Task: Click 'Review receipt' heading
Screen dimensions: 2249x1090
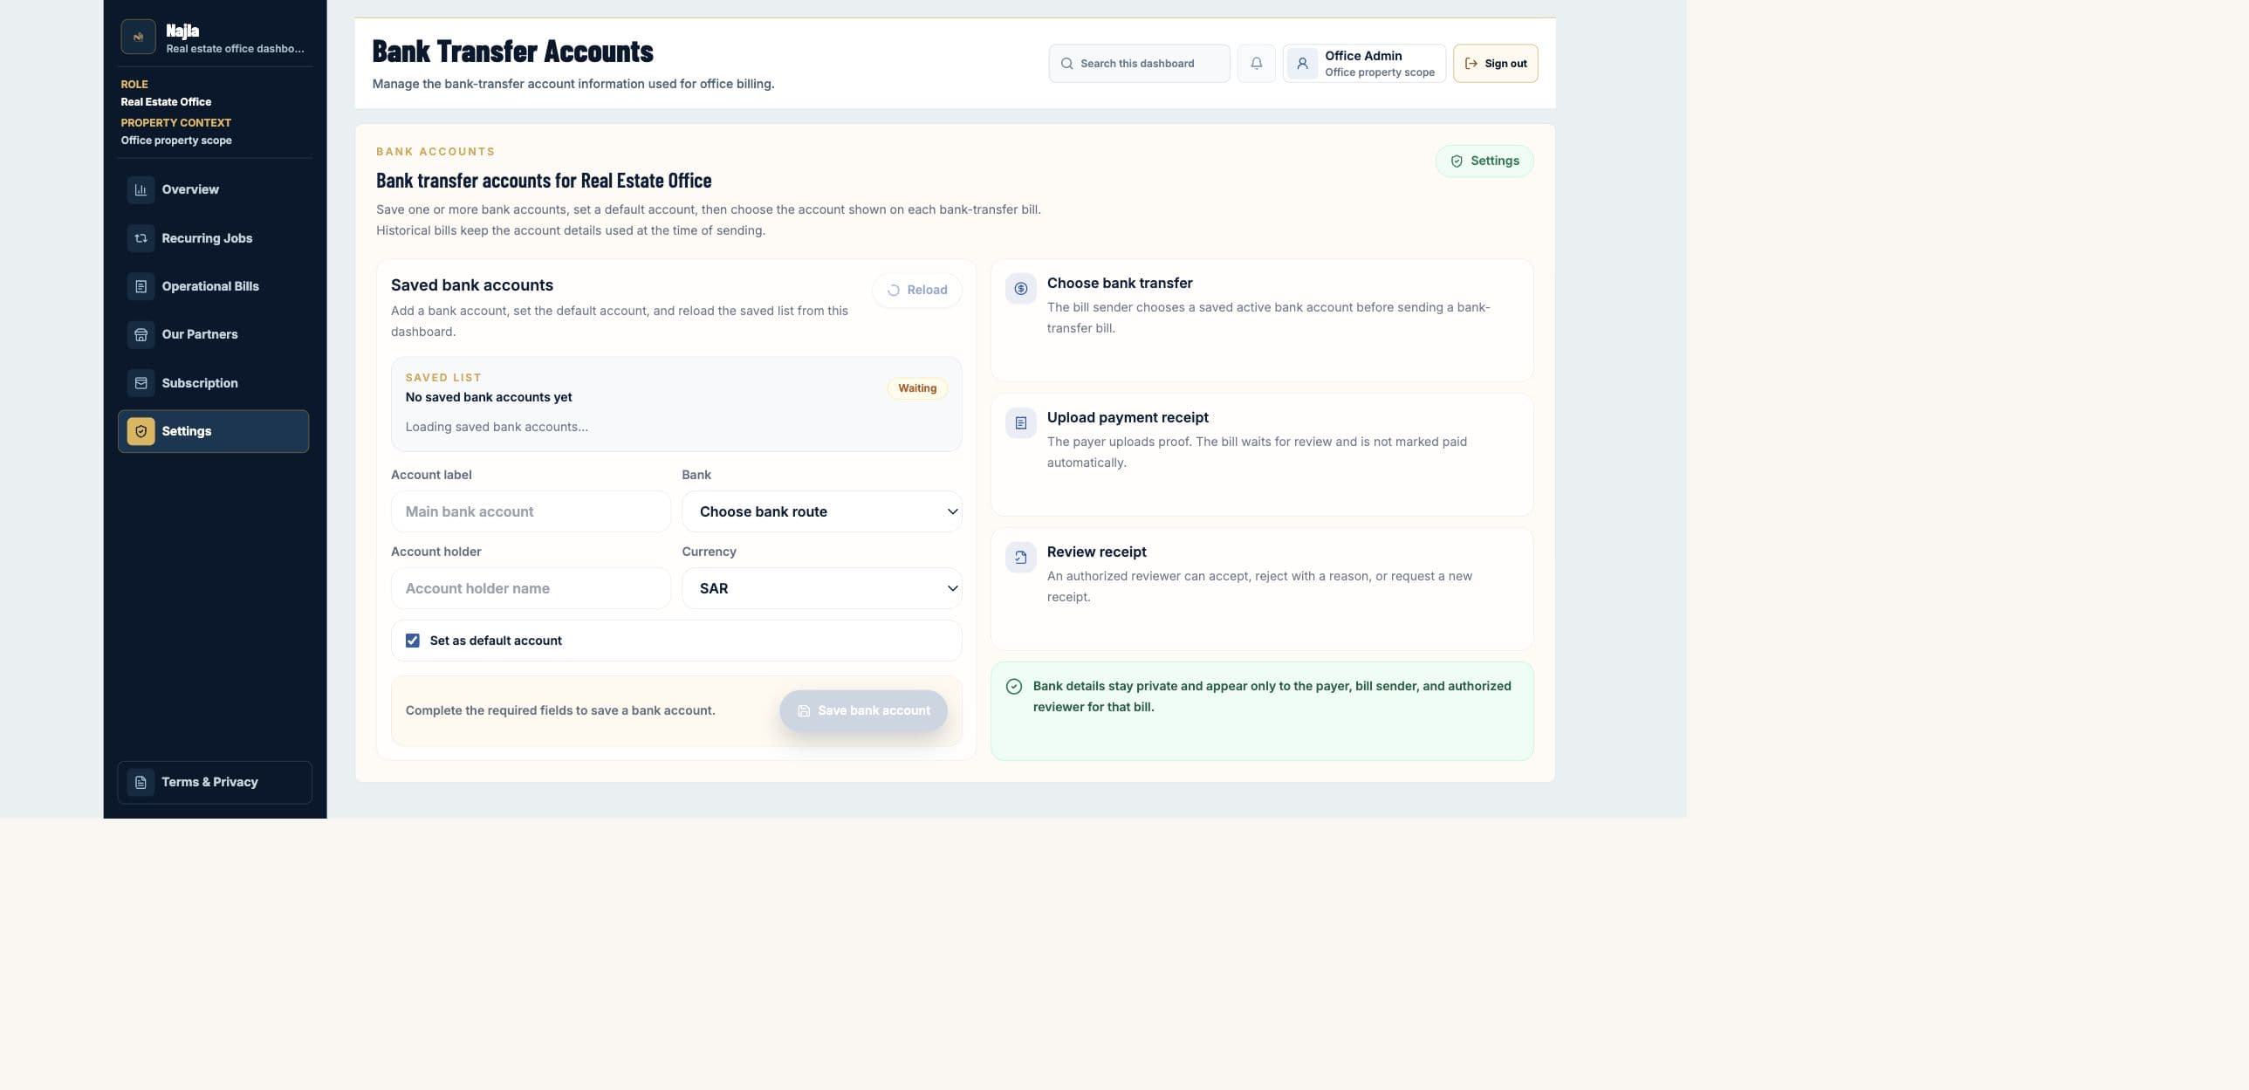Action: tap(1096, 552)
